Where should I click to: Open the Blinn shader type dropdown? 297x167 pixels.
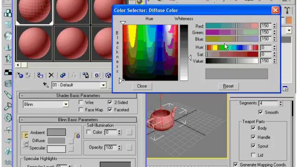click(x=66, y=104)
